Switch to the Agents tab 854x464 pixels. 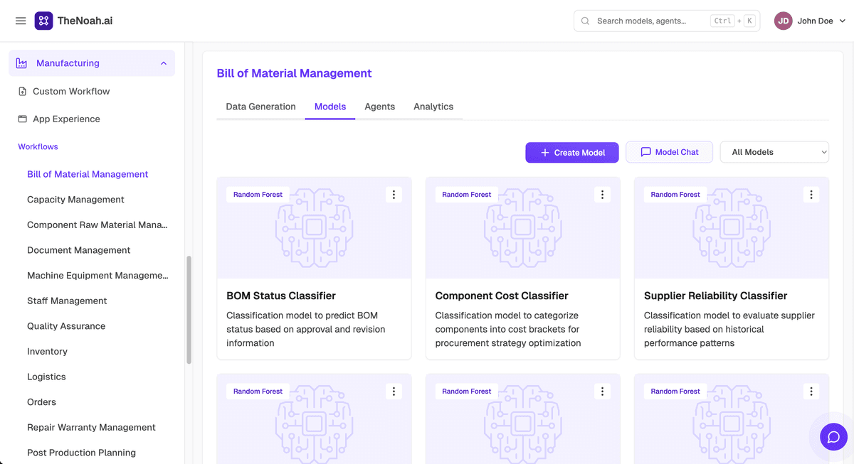pyautogui.click(x=379, y=107)
